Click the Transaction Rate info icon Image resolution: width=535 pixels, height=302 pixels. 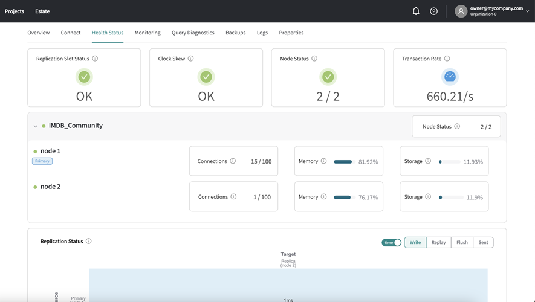coord(447,59)
